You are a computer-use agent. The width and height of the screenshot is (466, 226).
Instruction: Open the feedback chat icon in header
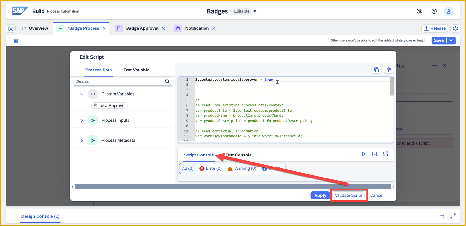419,11
